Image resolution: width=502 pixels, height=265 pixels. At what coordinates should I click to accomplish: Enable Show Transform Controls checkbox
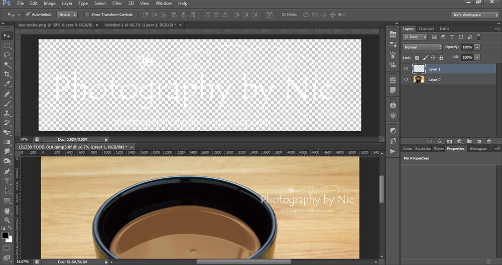pyautogui.click(x=87, y=15)
